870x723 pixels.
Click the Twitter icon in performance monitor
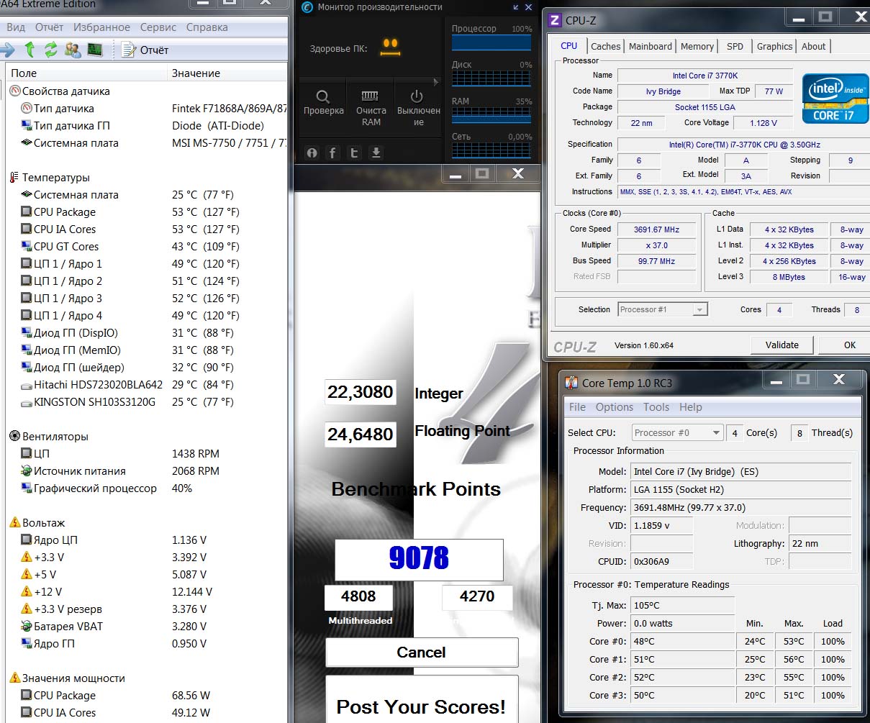point(354,153)
